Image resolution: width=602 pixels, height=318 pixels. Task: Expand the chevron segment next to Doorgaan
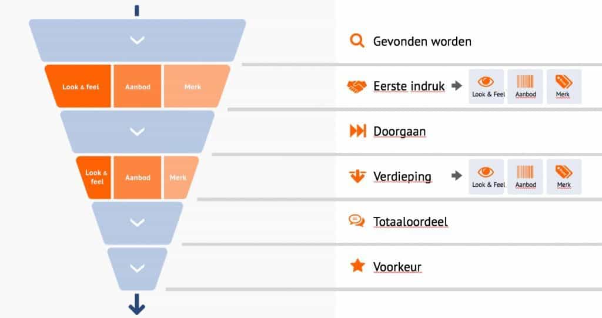click(x=137, y=132)
